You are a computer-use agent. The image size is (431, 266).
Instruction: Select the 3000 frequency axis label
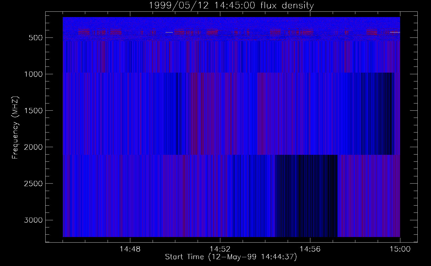[x=33, y=220]
